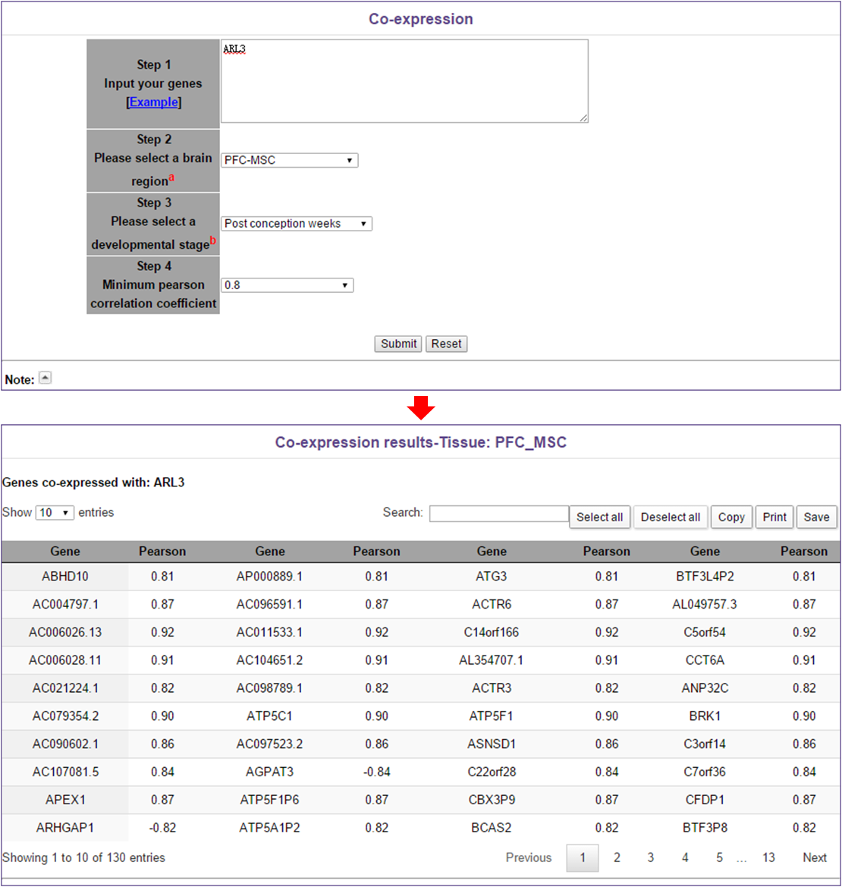Click inside the gene input text area
The height and width of the screenshot is (887, 842).
click(x=404, y=81)
